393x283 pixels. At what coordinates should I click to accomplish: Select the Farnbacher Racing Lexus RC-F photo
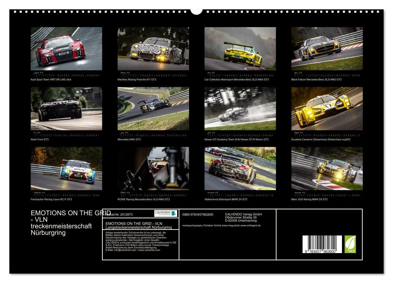pos(66,169)
